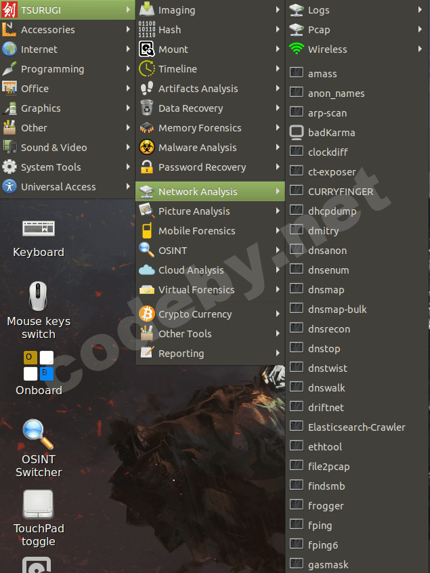Viewport: 430px width, 573px height.
Task: Click the badKarma monitor icon
Action: (x=297, y=133)
